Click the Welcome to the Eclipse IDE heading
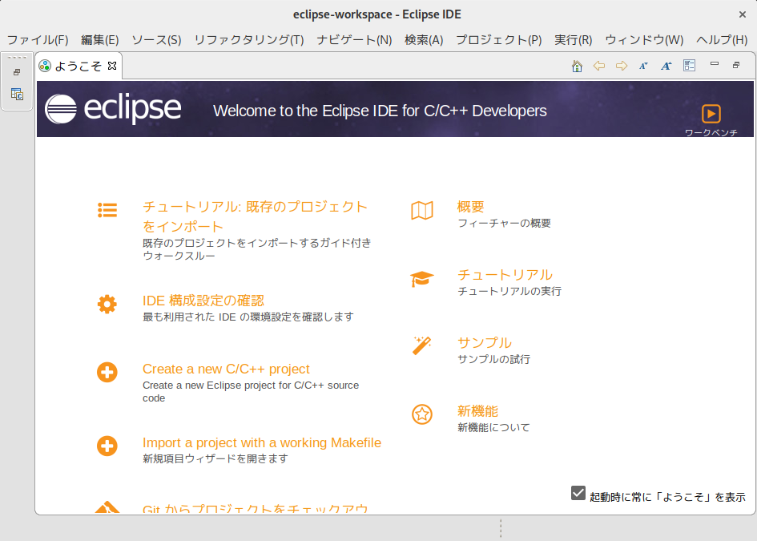757x541 pixels. (380, 111)
